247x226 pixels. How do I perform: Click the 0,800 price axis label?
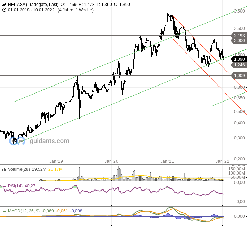click(239, 87)
